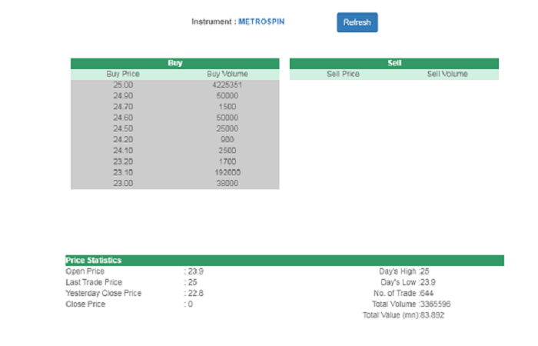Click the Sell Volume column header
This screenshot has width=538, height=346.
[x=447, y=75]
